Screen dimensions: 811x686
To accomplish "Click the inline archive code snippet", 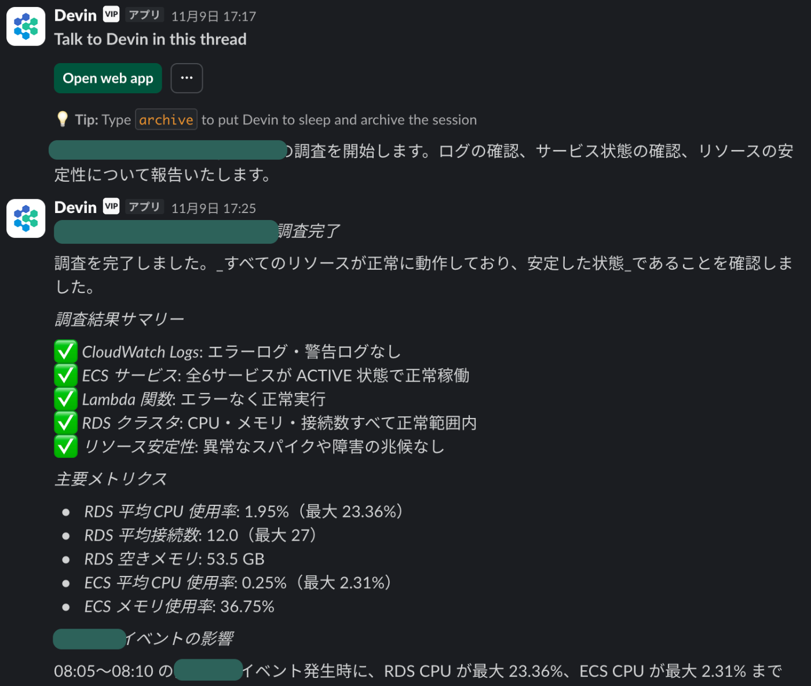I will coord(166,119).
